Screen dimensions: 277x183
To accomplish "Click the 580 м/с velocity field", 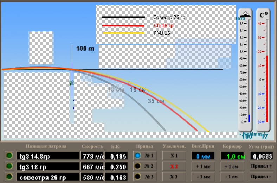I will click(x=93, y=177).
